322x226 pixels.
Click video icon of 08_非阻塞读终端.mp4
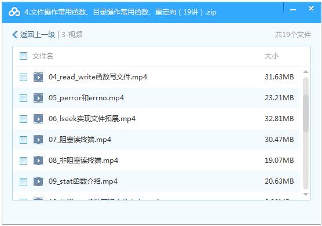tap(38, 161)
